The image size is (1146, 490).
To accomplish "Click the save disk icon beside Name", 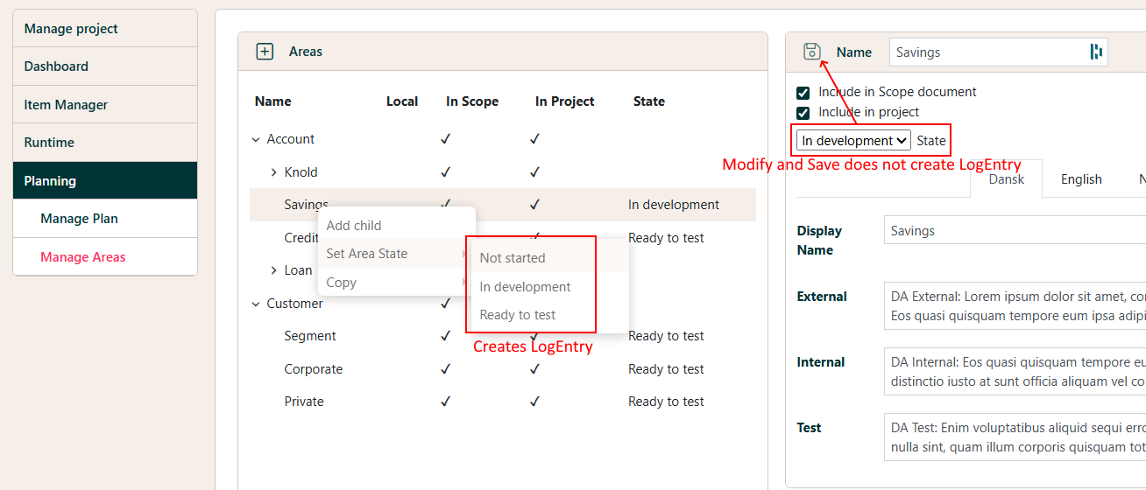I will 812,52.
